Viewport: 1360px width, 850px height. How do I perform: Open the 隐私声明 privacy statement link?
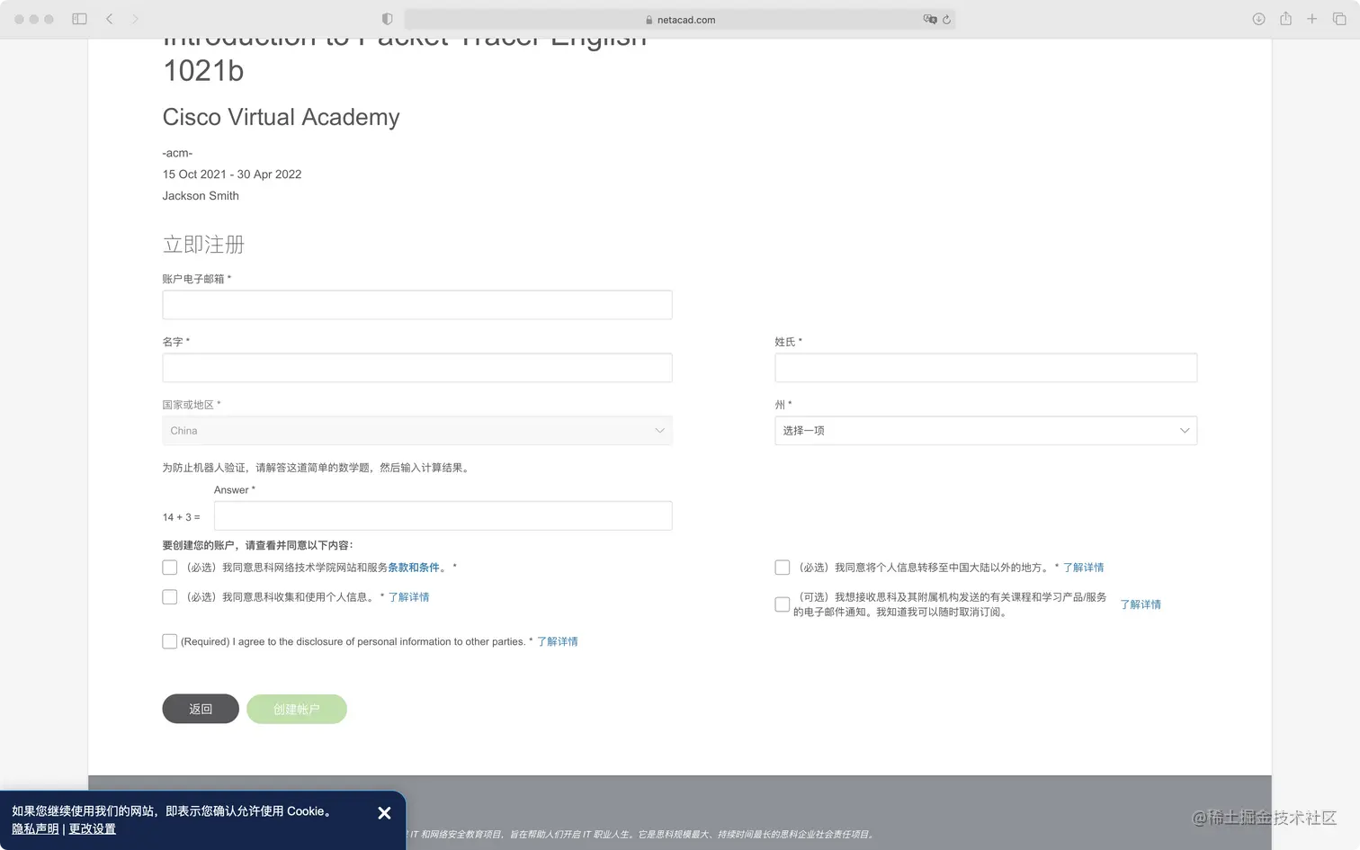click(35, 829)
